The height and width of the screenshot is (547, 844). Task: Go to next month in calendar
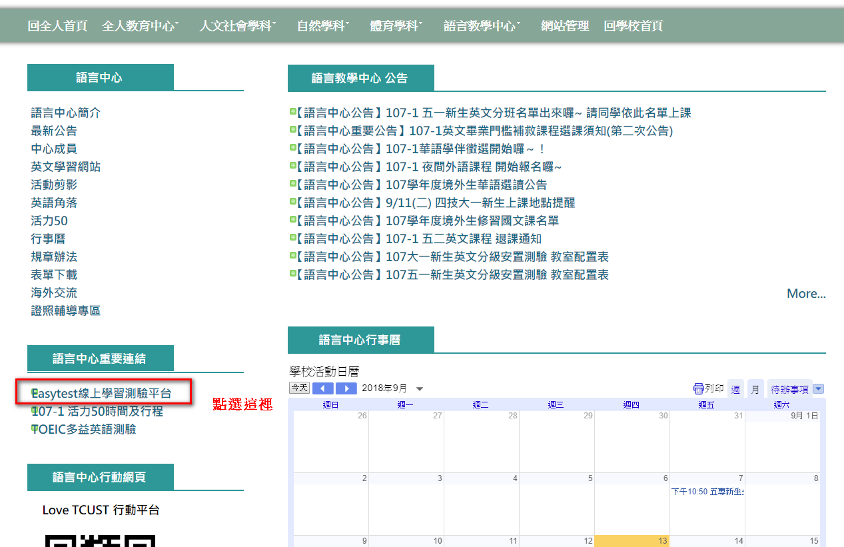tap(346, 388)
